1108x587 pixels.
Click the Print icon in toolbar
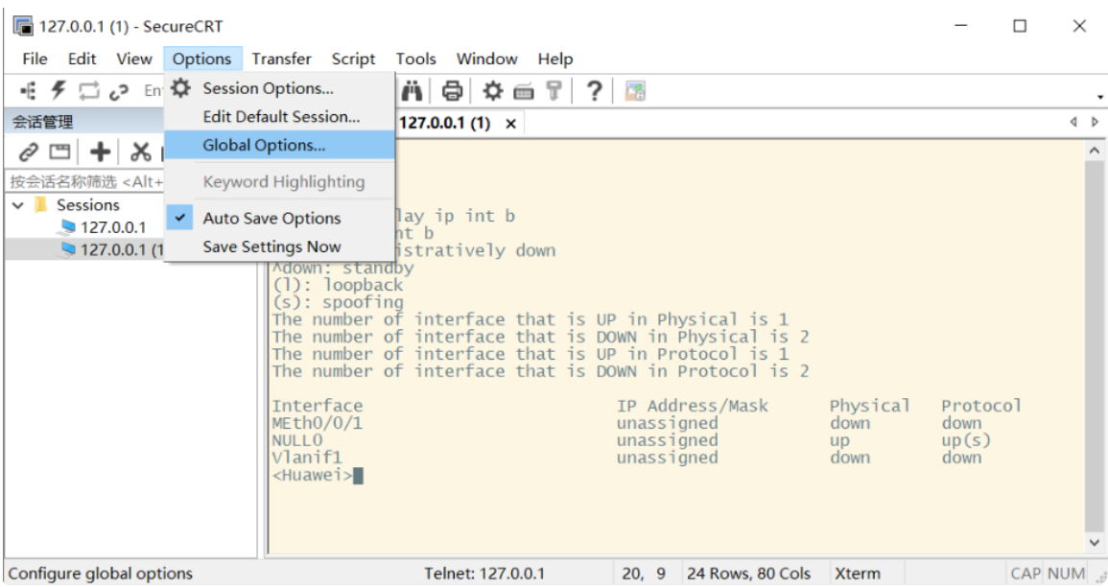click(x=452, y=91)
